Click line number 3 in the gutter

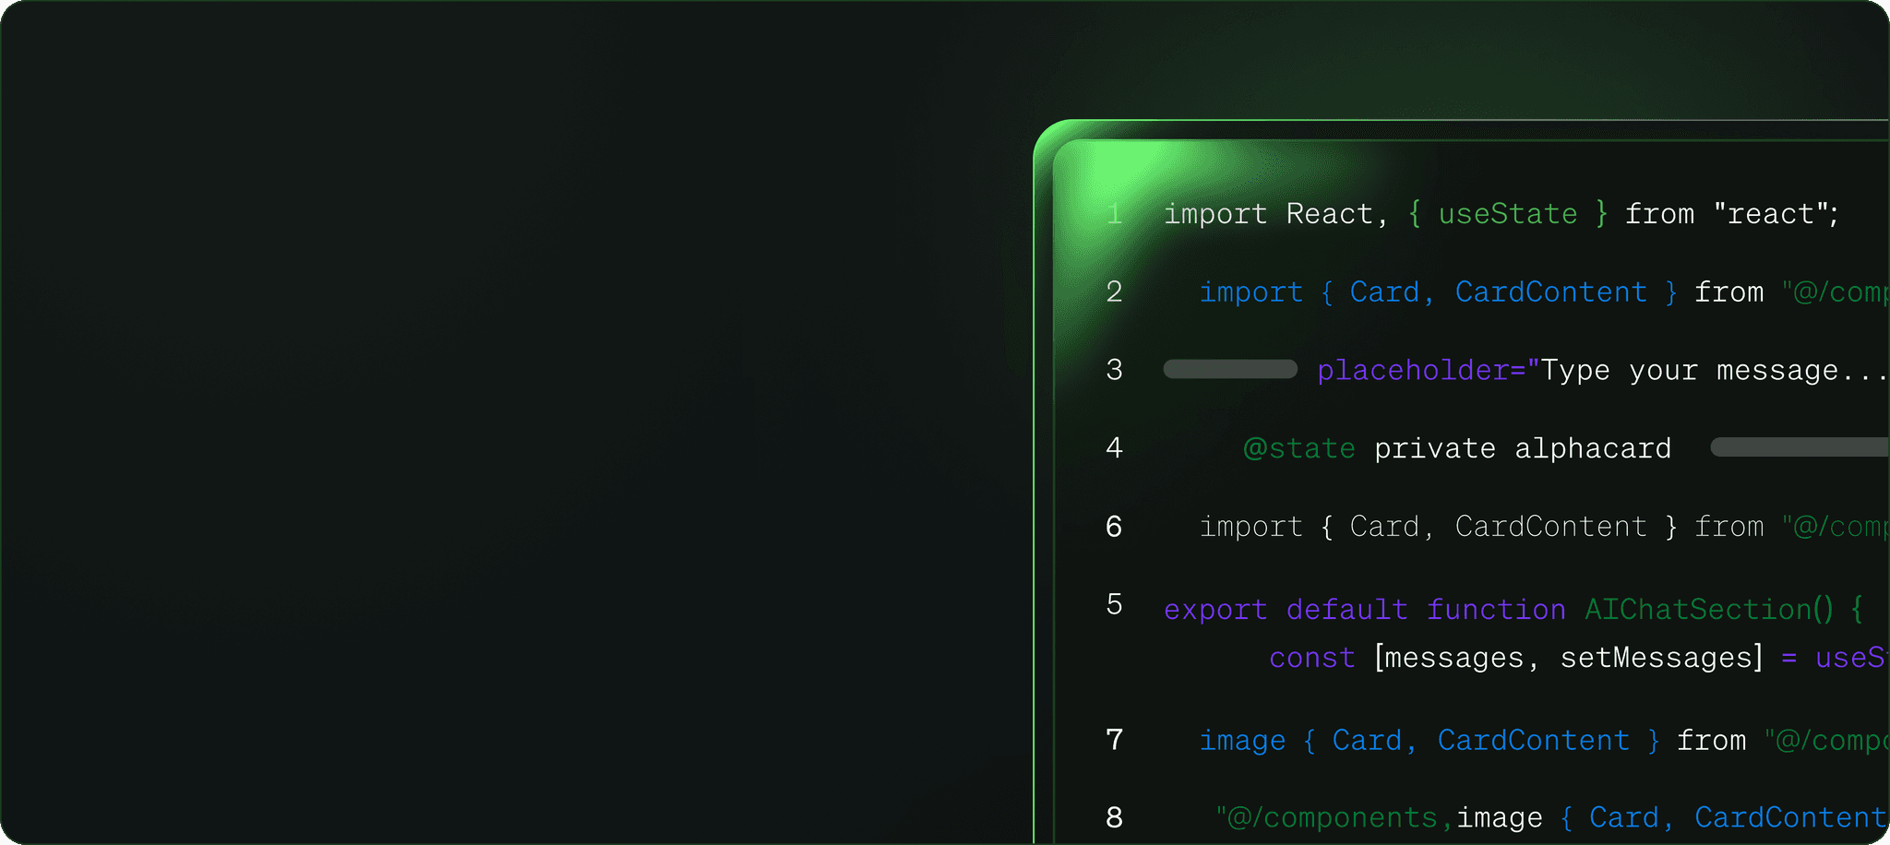coord(1114,370)
